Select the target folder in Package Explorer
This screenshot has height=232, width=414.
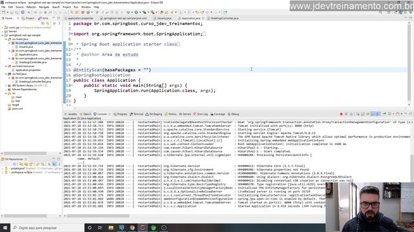[13, 104]
